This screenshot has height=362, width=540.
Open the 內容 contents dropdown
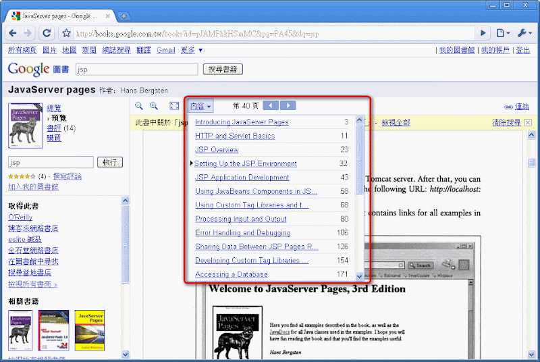click(200, 106)
